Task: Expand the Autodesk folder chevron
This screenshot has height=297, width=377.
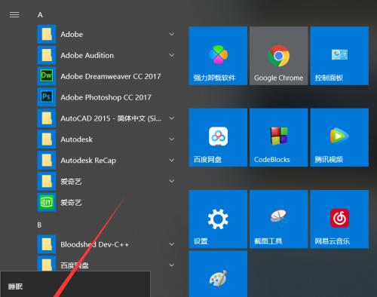Action: point(172,139)
